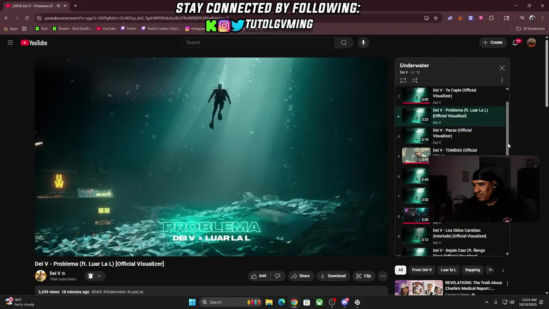
Task: Start voice search with microphone icon
Action: [x=363, y=42]
